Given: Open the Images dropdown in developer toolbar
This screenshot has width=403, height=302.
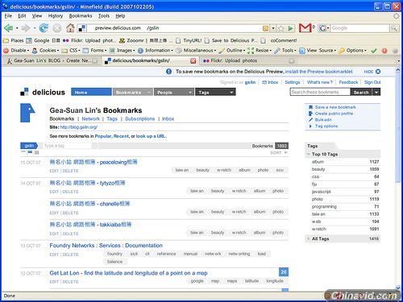Looking at the screenshot, I should point(123,51).
